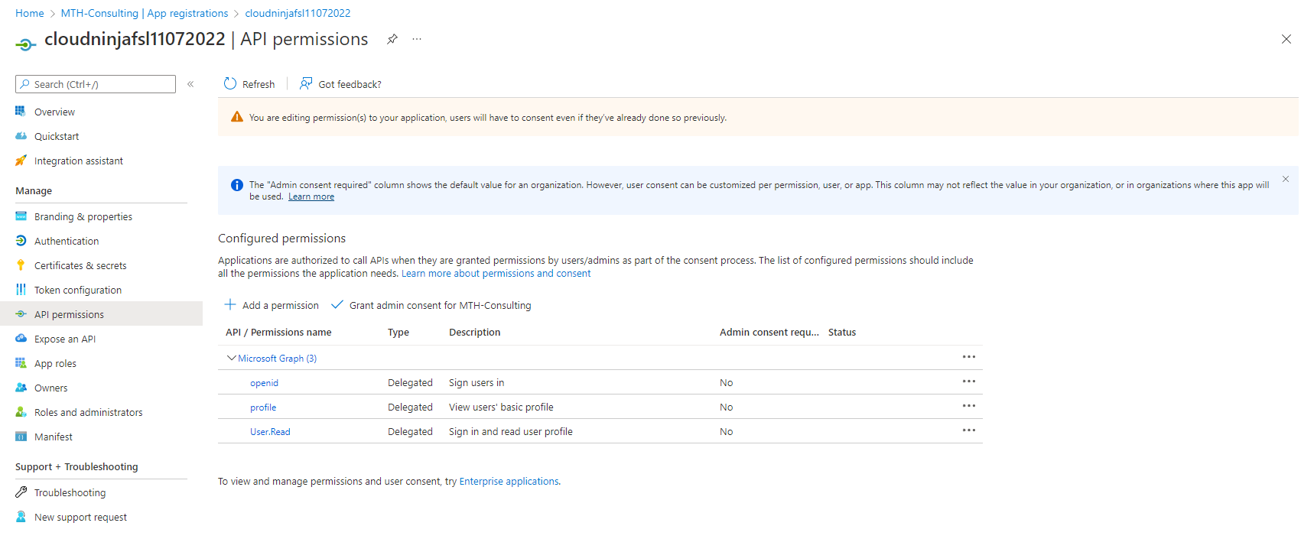Click the Token configuration icon
The height and width of the screenshot is (539, 1314).
pos(21,290)
